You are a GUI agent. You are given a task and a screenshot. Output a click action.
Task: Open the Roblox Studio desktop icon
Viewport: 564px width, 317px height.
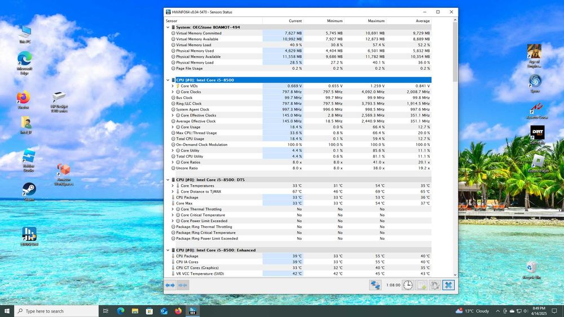tap(28, 160)
